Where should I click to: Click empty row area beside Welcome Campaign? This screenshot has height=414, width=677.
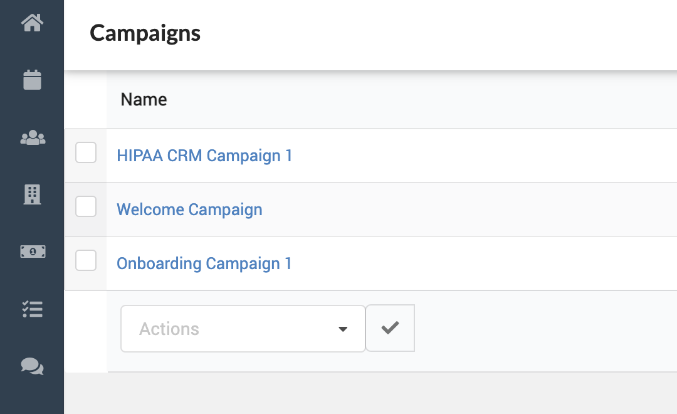(470, 210)
